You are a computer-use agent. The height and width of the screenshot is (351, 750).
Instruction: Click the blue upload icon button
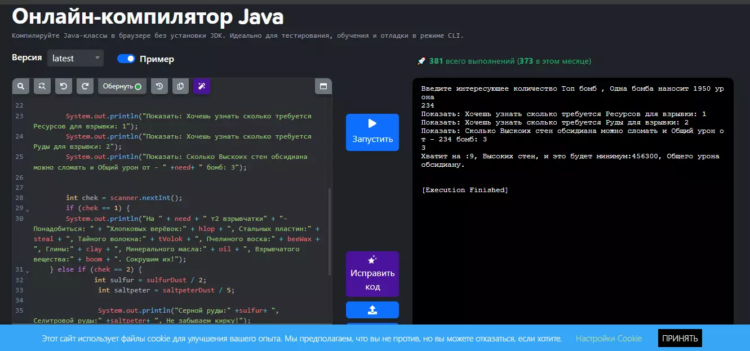(372, 310)
